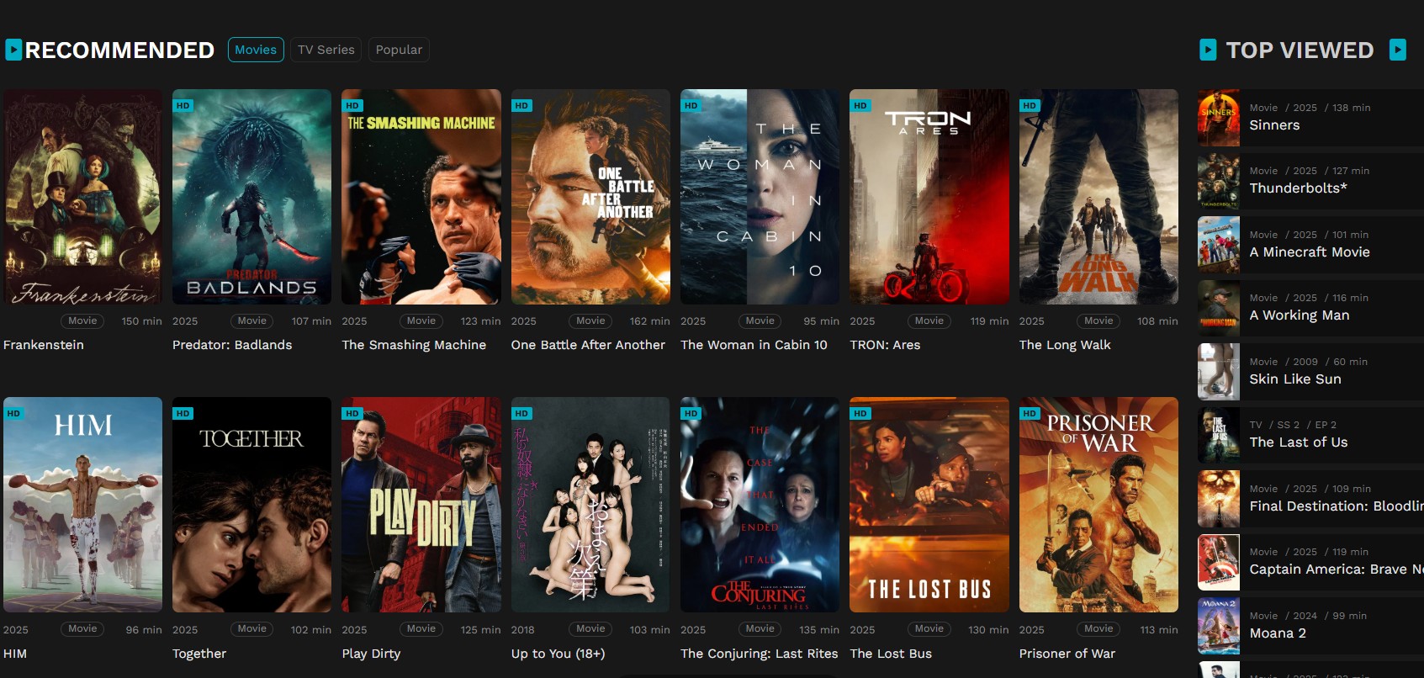
Task: Click the play icon next to Recommended
Action: pyautogui.click(x=13, y=50)
